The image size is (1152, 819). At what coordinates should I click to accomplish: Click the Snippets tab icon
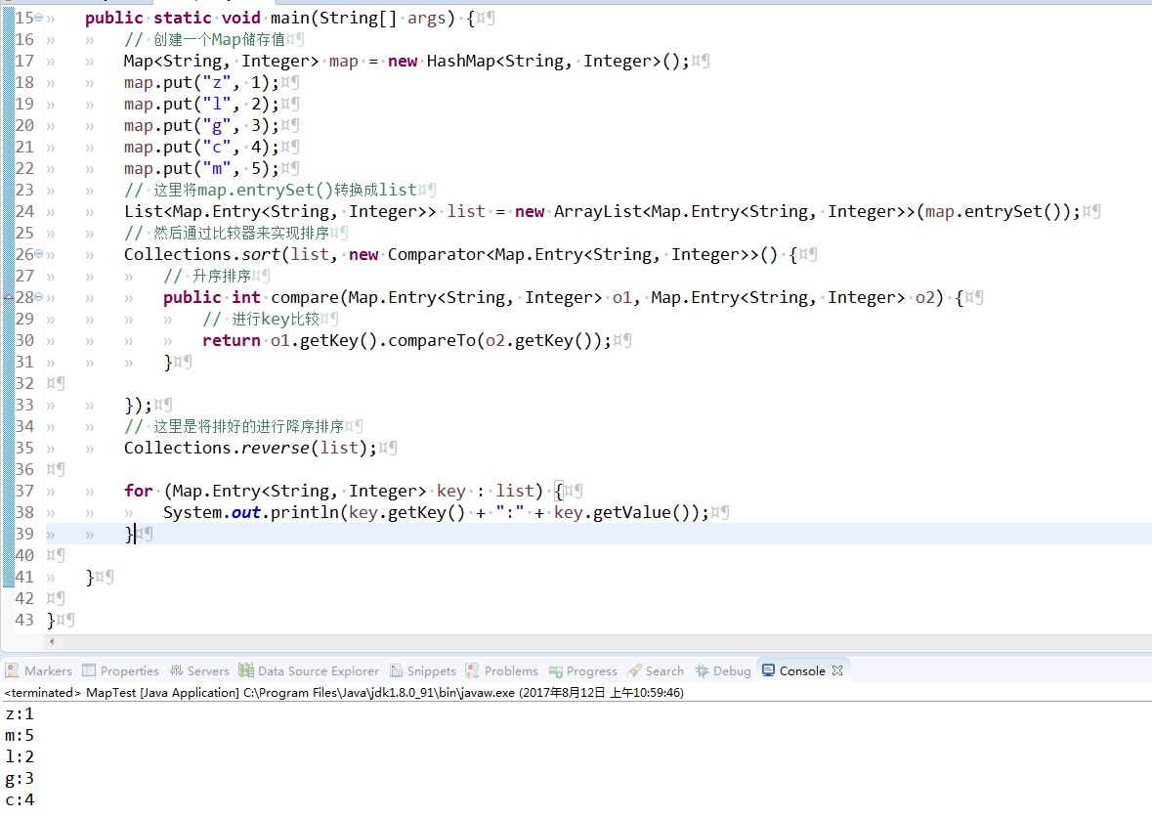click(396, 670)
